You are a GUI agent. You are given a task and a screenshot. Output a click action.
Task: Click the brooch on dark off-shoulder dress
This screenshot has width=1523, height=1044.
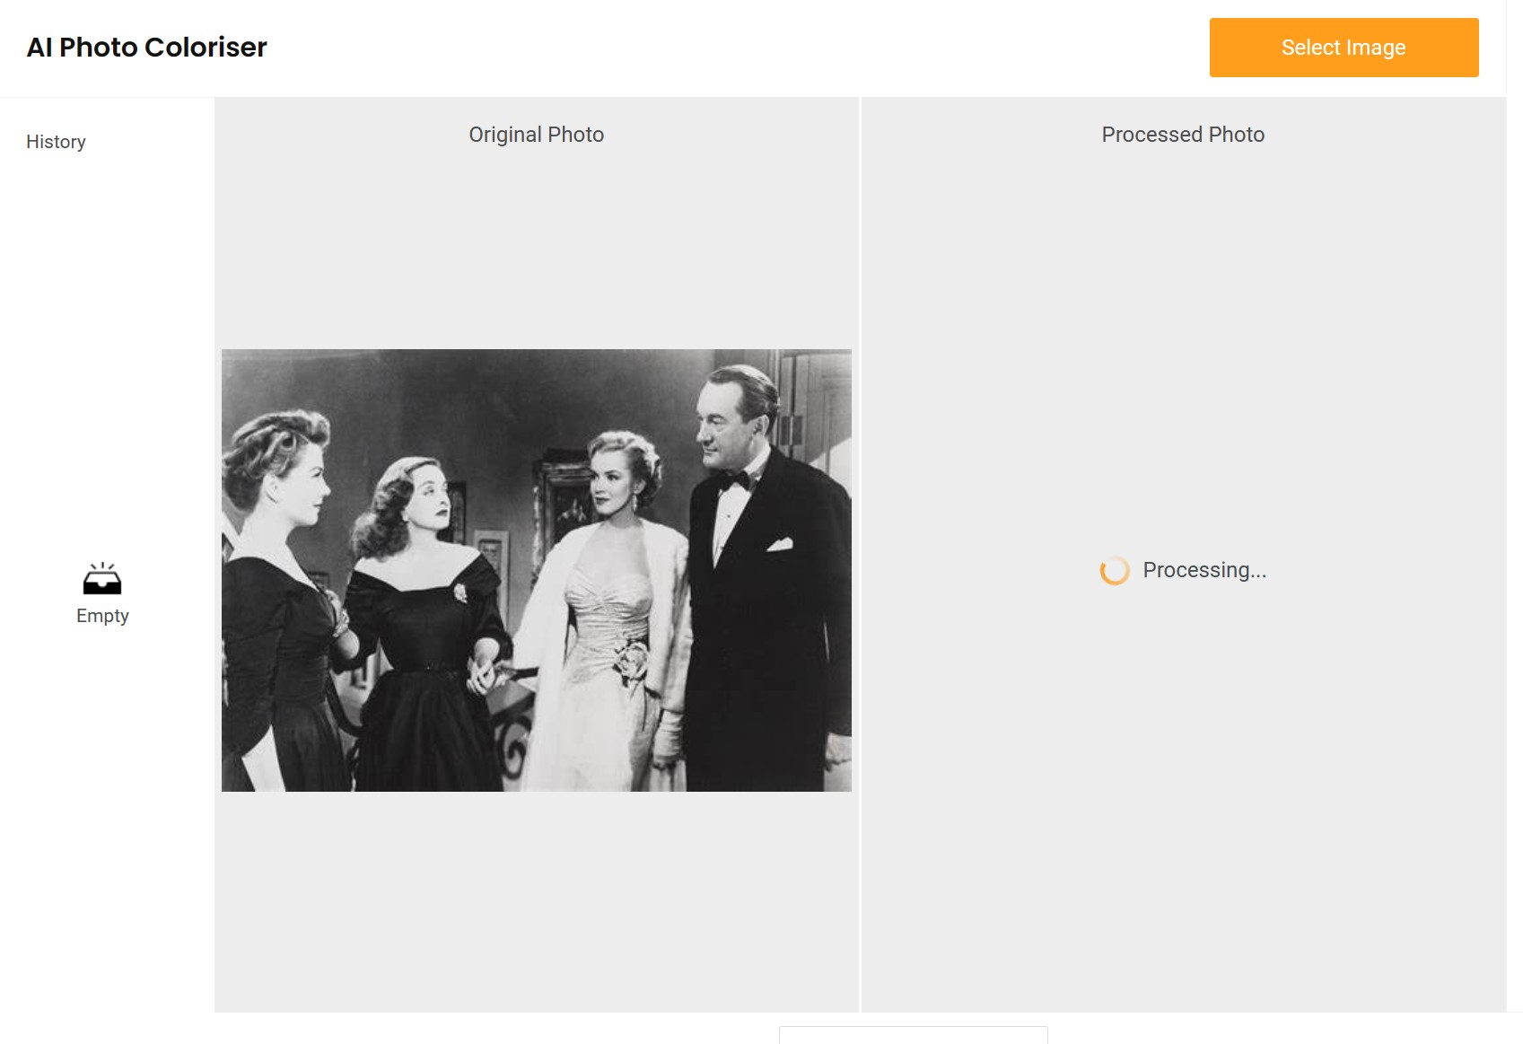[x=460, y=592]
